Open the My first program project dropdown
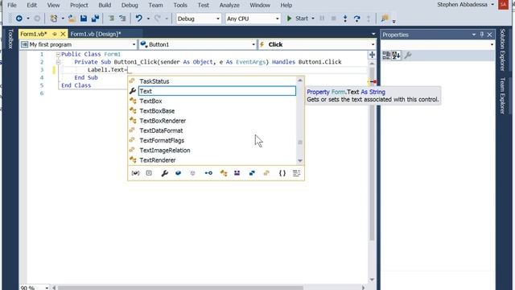515x290 pixels. 79,44
